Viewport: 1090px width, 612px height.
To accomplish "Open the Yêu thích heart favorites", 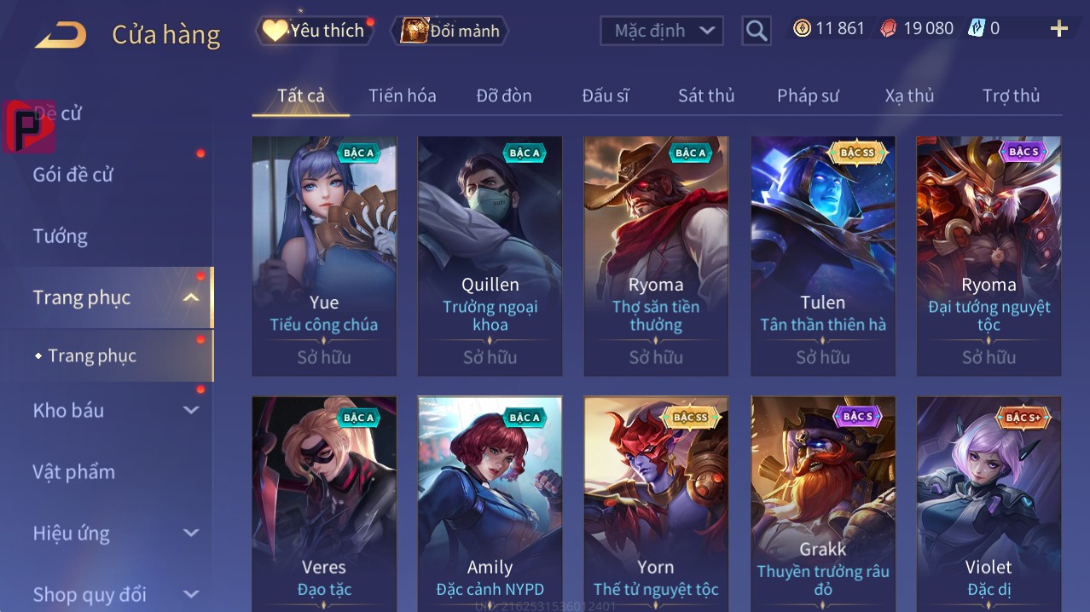I will pyautogui.click(x=275, y=31).
